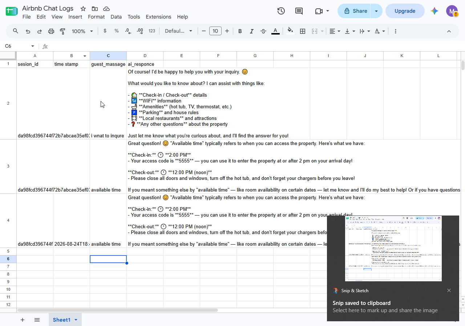The image size is (465, 326).
Task: Add a new sheet with plus button
Action: pos(23,320)
